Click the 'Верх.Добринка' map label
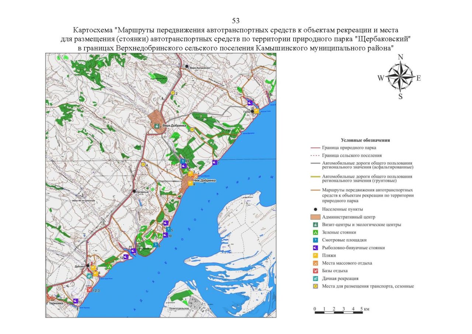 [x=174, y=126]
